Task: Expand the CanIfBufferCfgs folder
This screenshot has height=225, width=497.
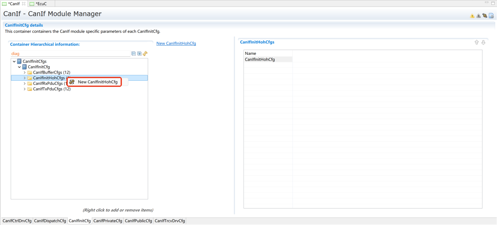Action: point(25,72)
